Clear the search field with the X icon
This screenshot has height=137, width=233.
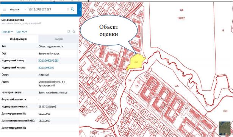[68, 9]
